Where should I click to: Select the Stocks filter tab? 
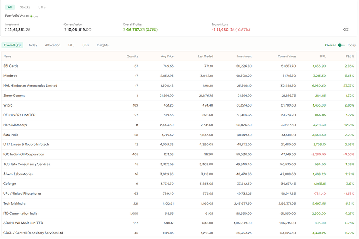pos(25,7)
